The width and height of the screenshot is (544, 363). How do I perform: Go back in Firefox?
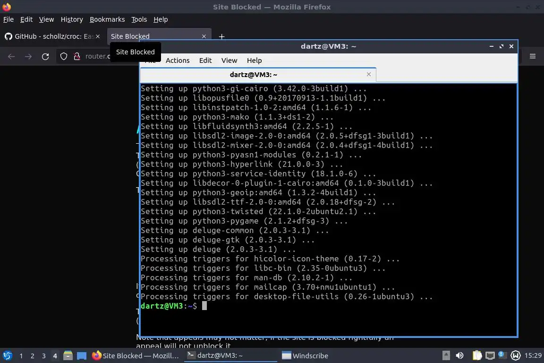pyautogui.click(x=11, y=56)
